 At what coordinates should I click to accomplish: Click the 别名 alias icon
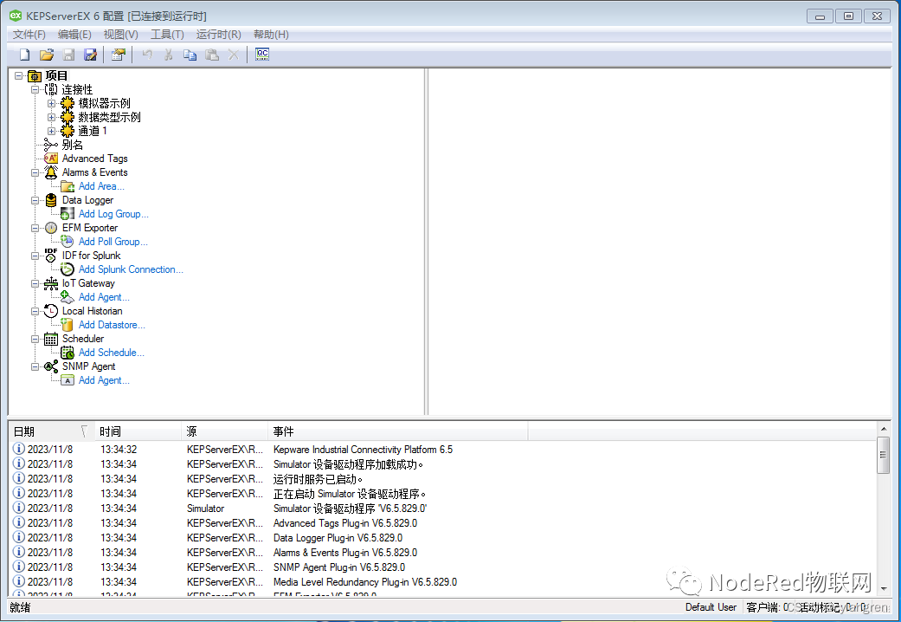pos(50,145)
